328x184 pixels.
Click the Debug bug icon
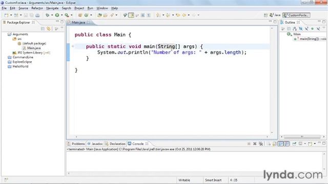pos(48,15)
